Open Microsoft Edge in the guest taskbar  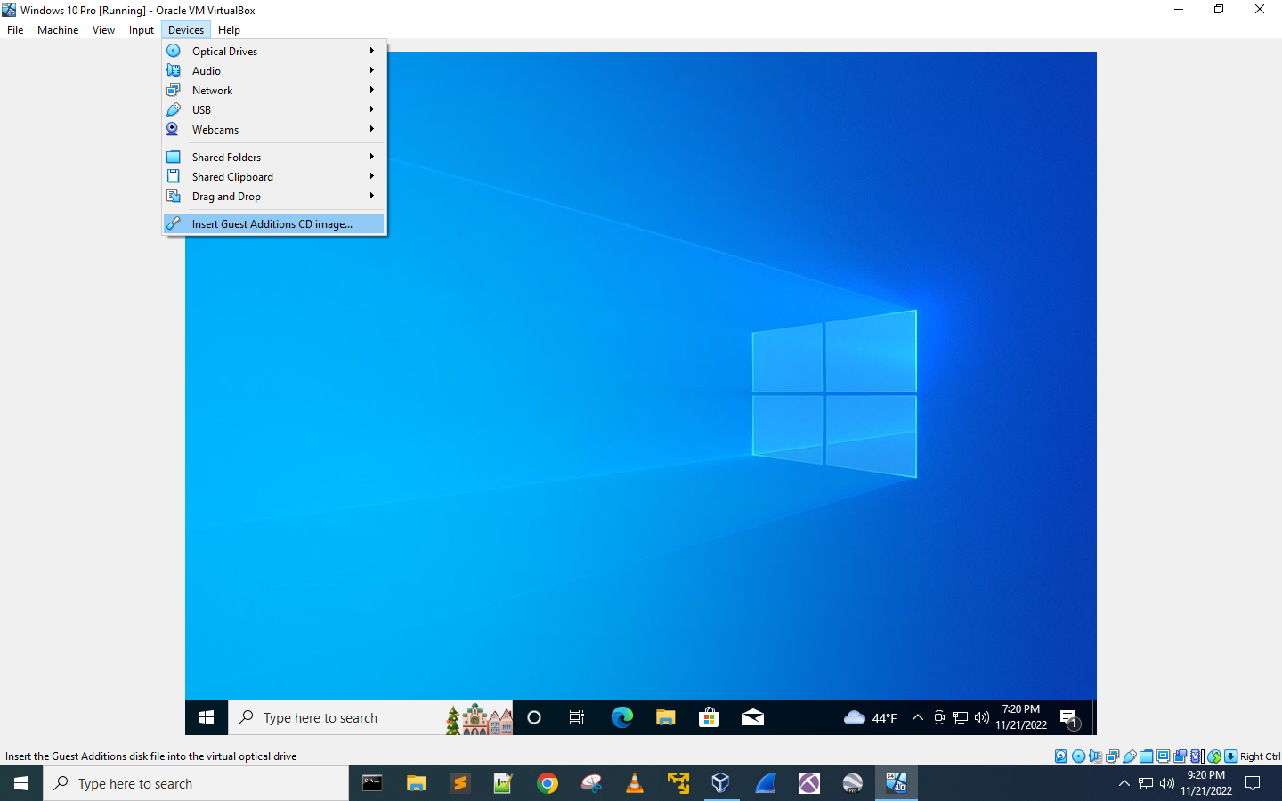[x=621, y=717]
